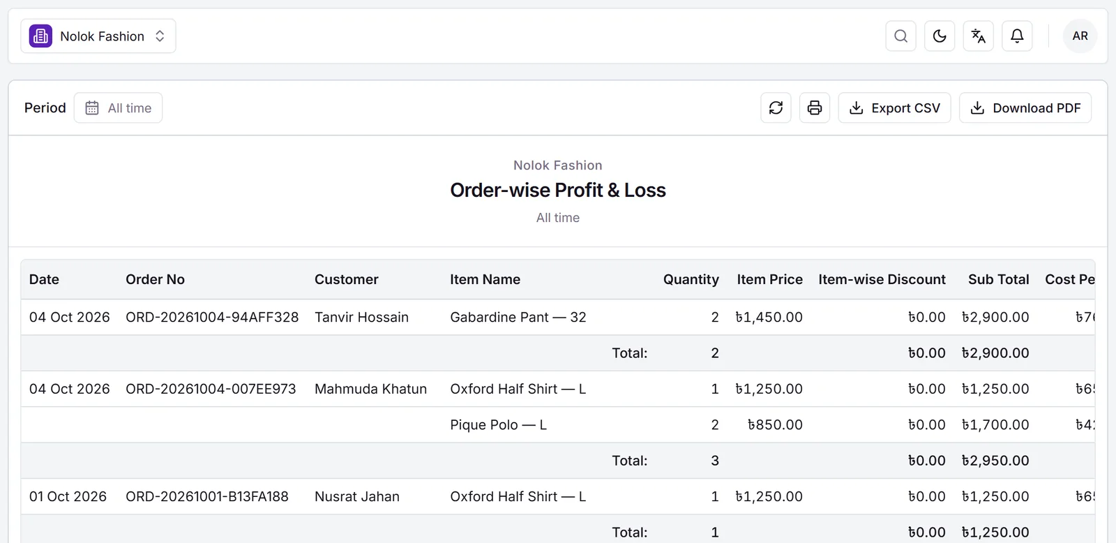This screenshot has width=1116, height=543.
Task: Click item Pique Polo — L
Action: (499, 425)
